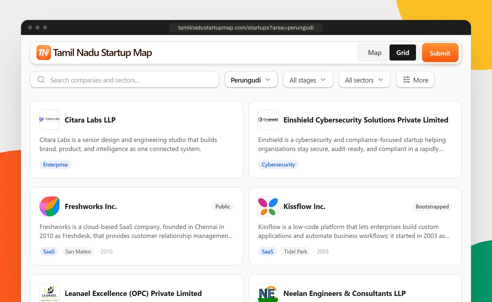Click the SaaS tag on Kissflow card

(x=267, y=251)
